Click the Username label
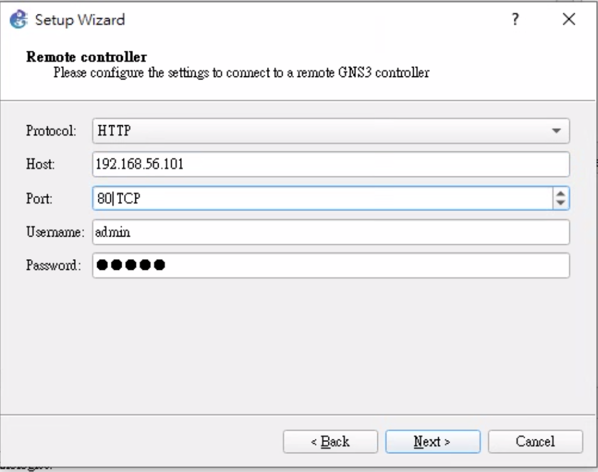598x472 pixels. click(x=55, y=232)
